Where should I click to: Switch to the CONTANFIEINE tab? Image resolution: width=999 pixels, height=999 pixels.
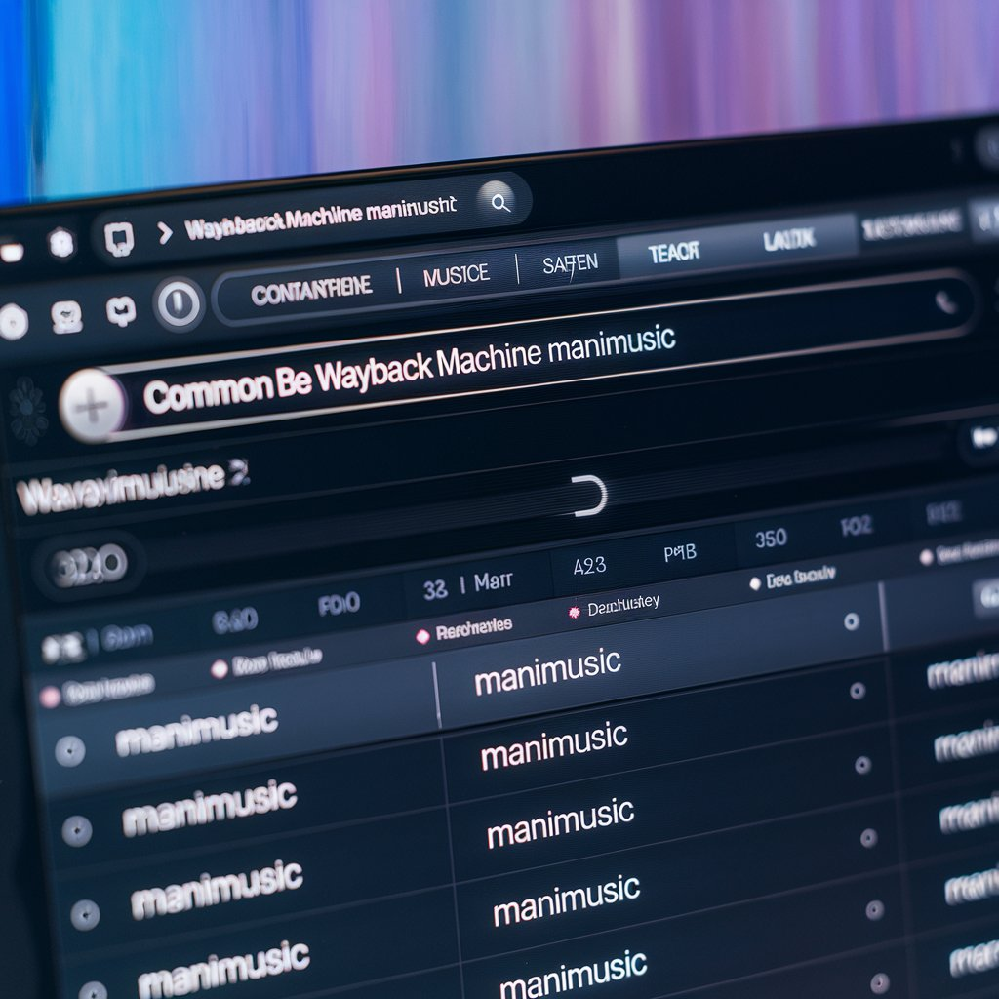tap(311, 290)
